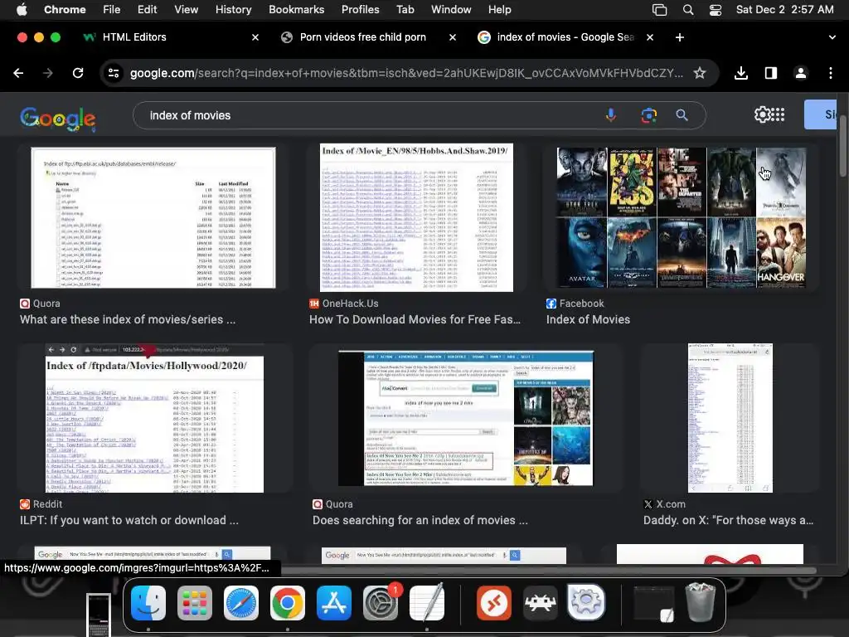The width and height of the screenshot is (849, 637).
Task: Open Finder from the Dock
Action: coord(148,603)
